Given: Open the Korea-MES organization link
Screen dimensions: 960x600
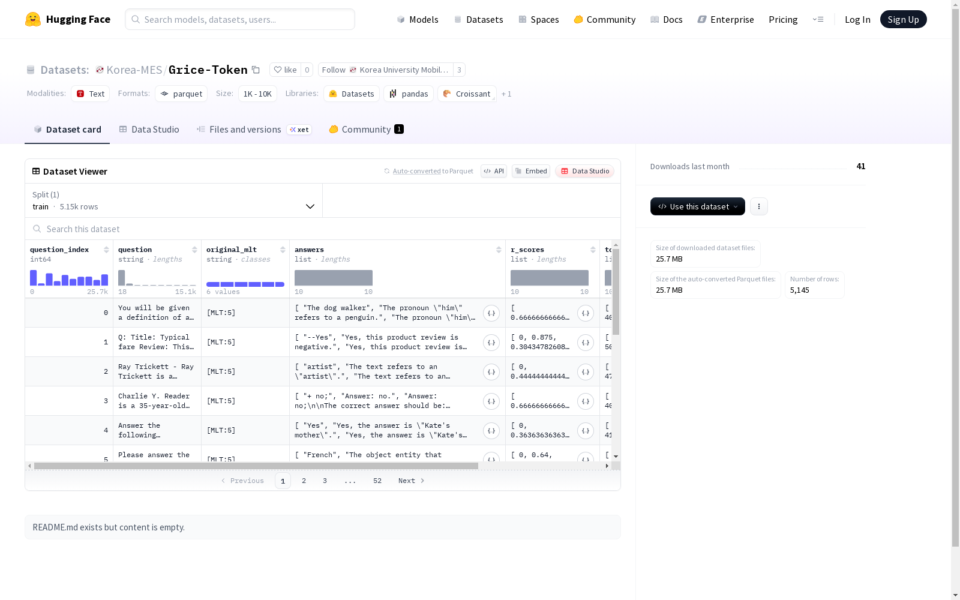Looking at the screenshot, I should (x=134, y=70).
